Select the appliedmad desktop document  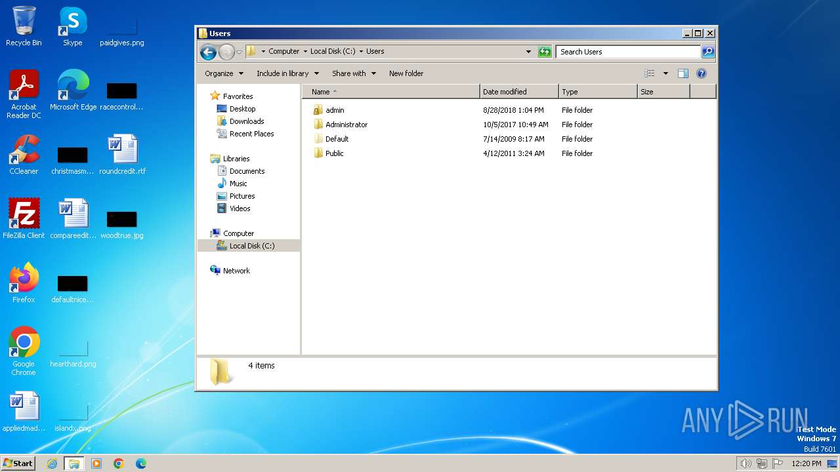[x=24, y=412]
